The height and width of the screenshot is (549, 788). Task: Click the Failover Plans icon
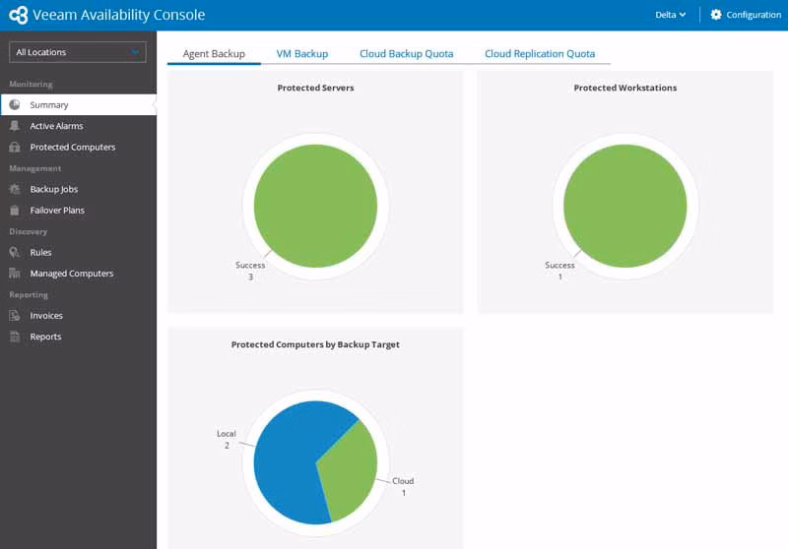coord(15,211)
